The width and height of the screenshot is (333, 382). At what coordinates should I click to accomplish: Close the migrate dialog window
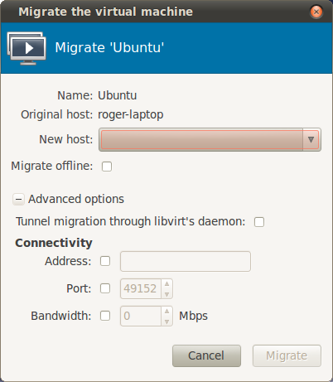click(x=316, y=12)
